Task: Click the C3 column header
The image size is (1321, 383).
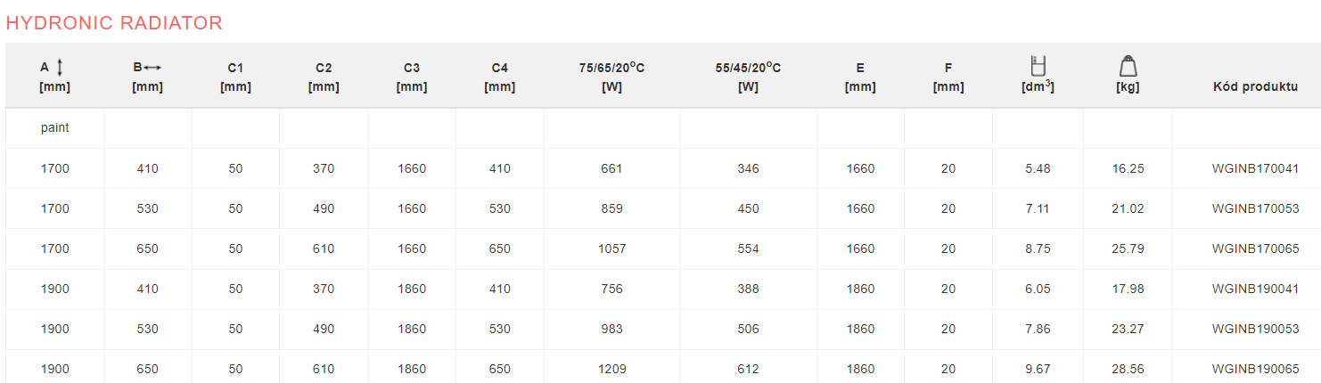Action: point(411,76)
